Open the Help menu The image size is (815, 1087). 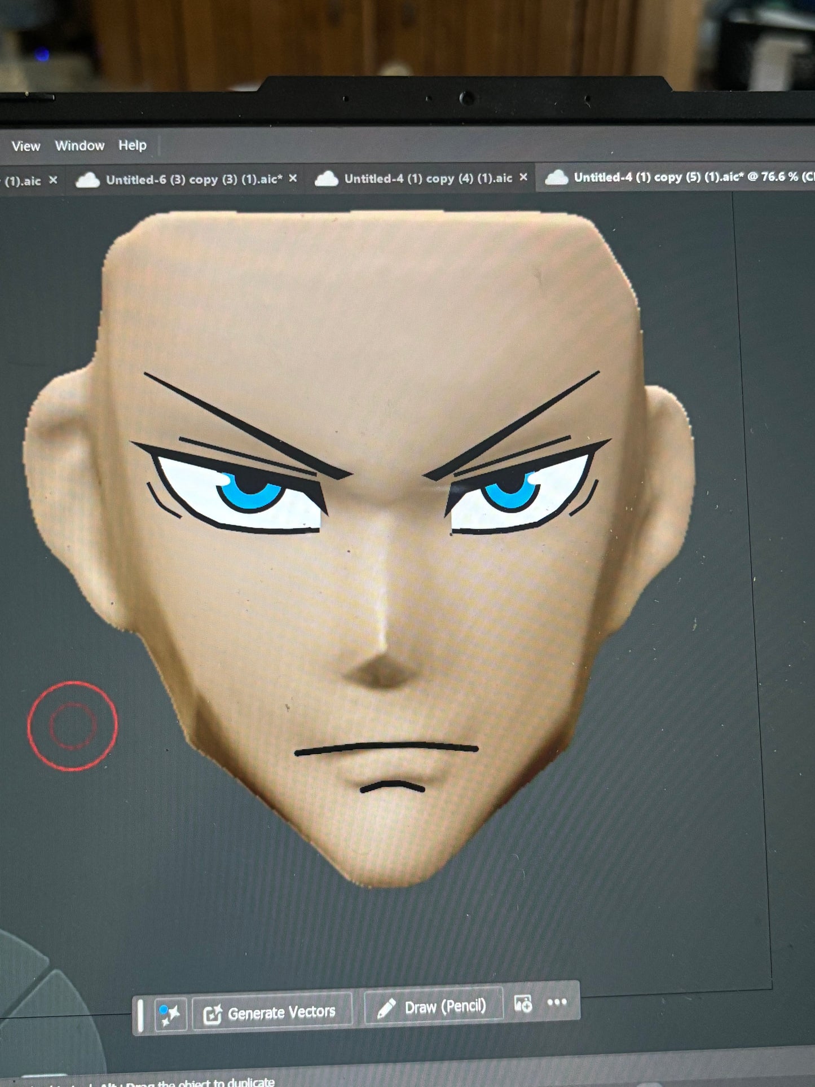[x=133, y=145]
